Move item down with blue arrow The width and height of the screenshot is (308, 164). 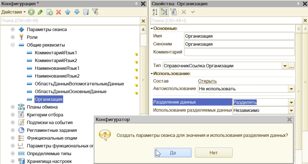77,12
